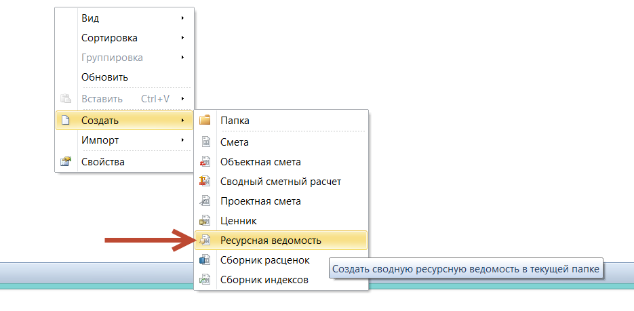Click the calculator icon beside Смета
The height and width of the screenshot is (311, 634).
pyautogui.click(x=206, y=142)
